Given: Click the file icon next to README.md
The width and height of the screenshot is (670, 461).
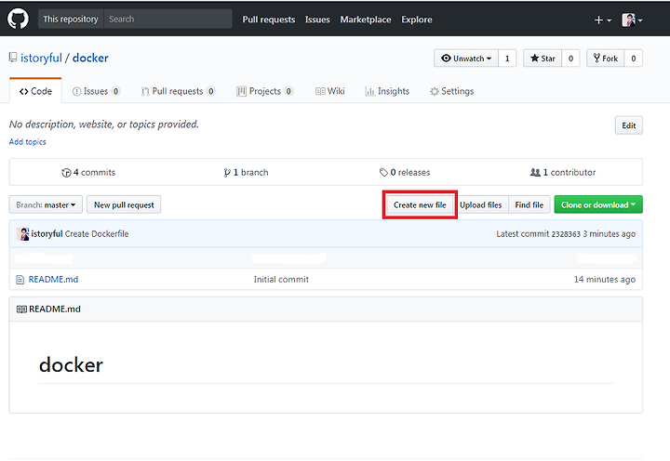Looking at the screenshot, I should click(20, 280).
